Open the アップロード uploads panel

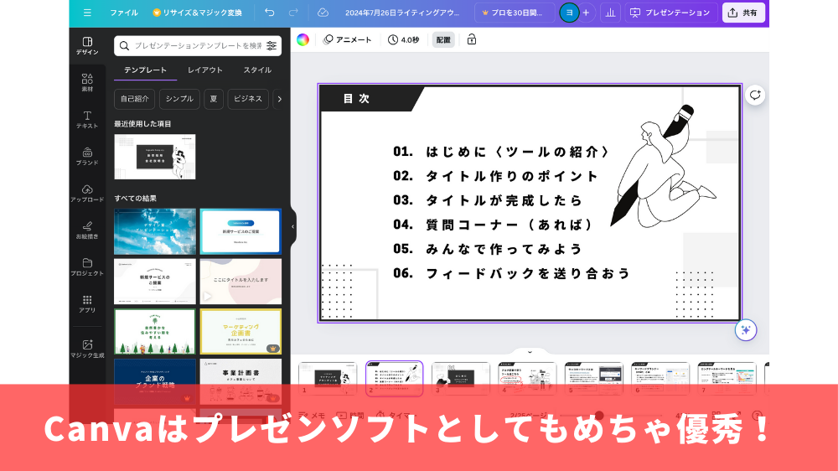tap(87, 193)
